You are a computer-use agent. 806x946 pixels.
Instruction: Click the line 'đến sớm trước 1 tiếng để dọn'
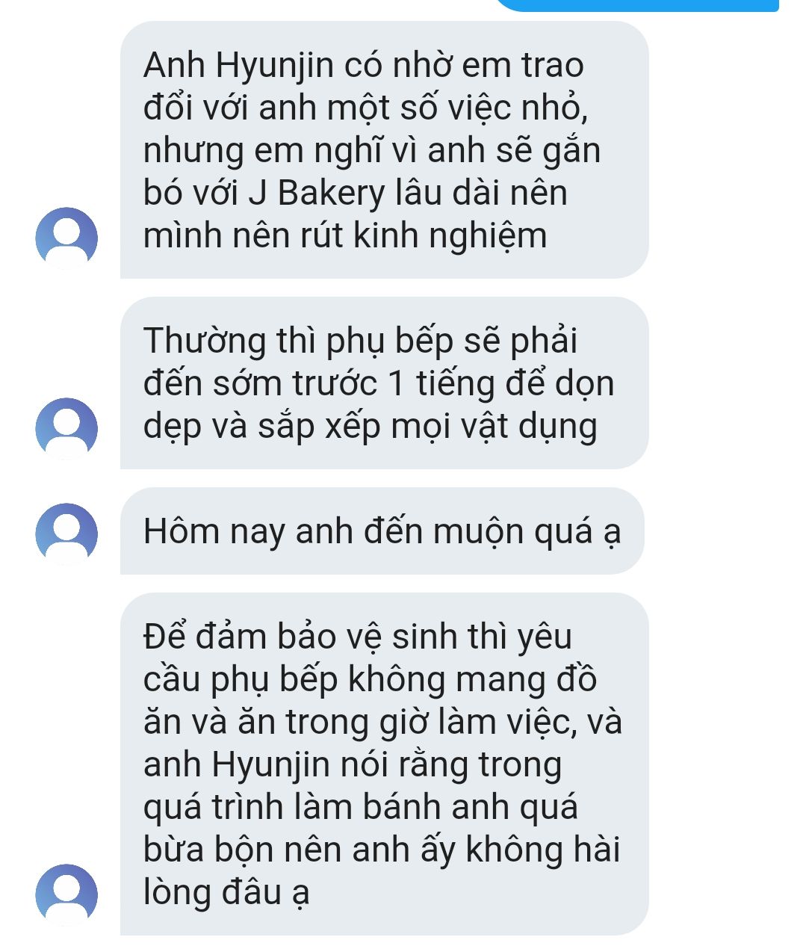(379, 384)
